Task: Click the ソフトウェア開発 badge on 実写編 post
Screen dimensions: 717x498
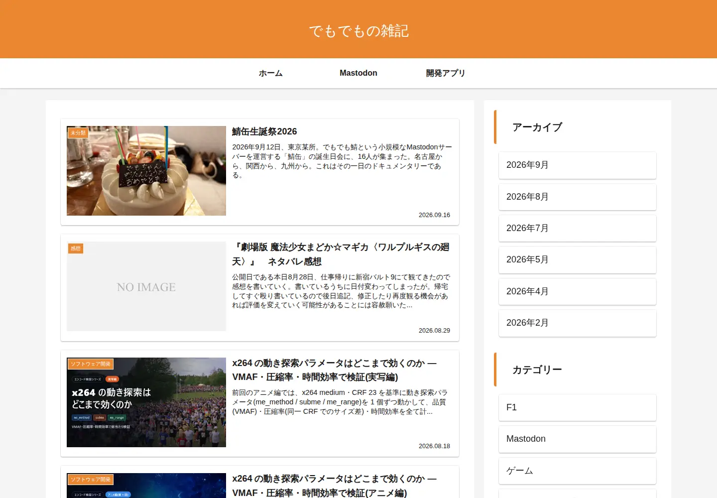Action: pos(91,364)
